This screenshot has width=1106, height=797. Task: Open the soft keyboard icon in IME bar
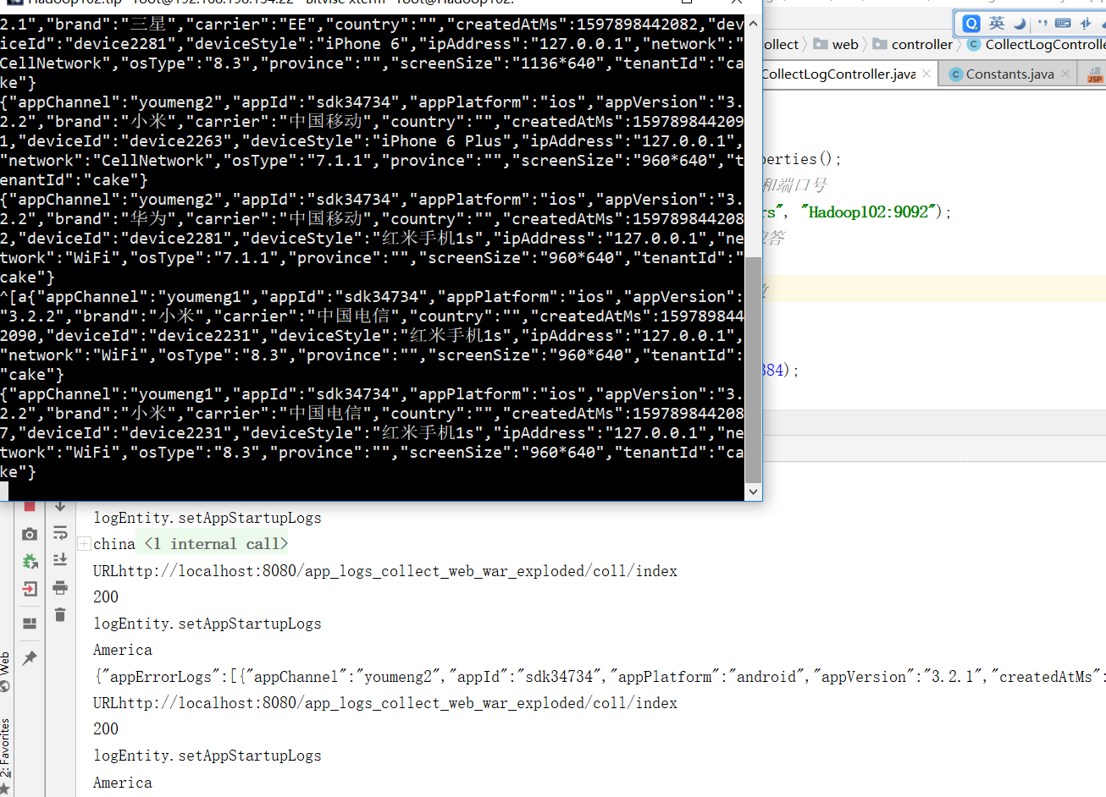point(1063,24)
